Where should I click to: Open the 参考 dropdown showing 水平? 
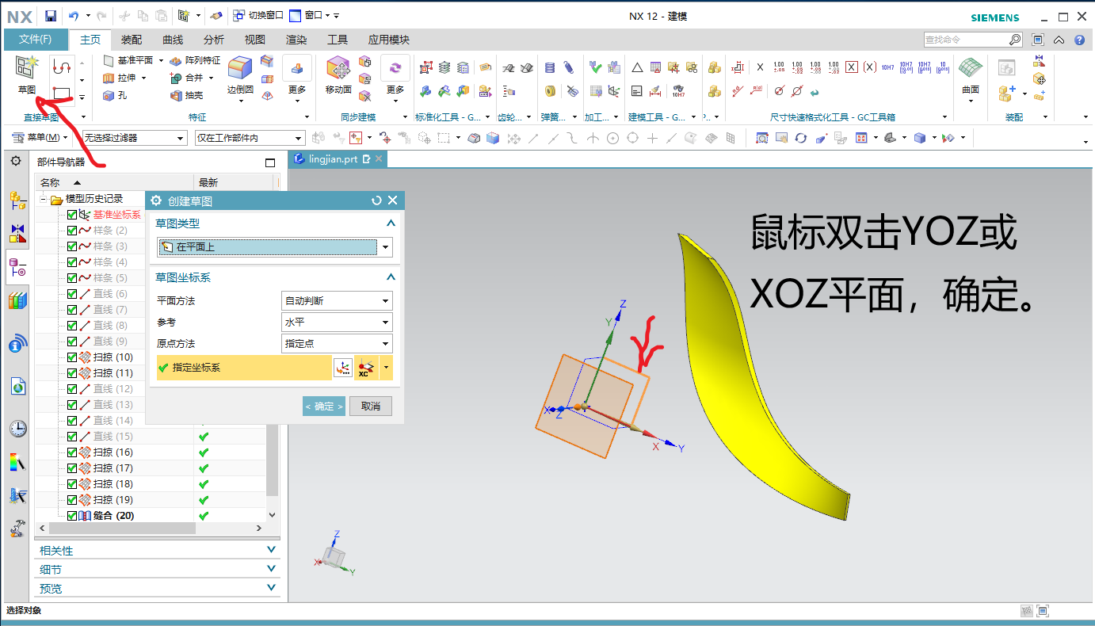(x=337, y=323)
